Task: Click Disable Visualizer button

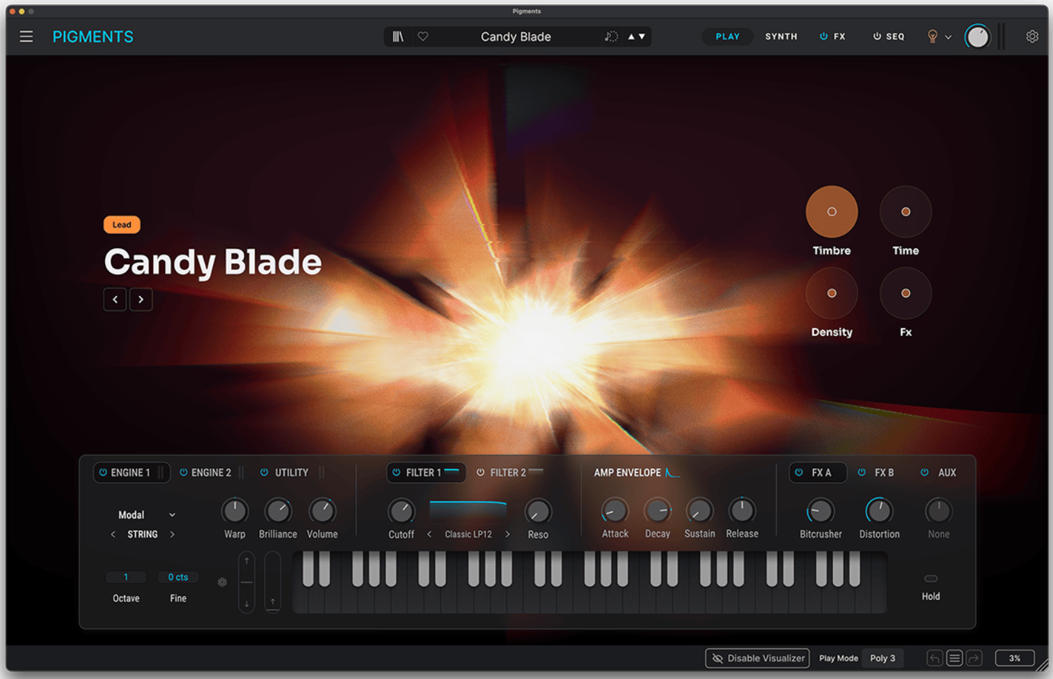Action: coord(757,658)
